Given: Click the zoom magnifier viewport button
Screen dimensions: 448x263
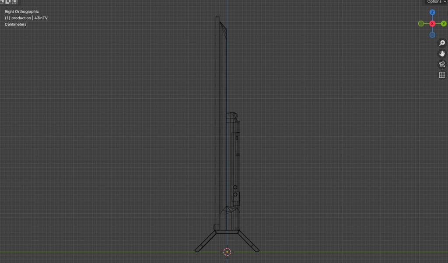Looking at the screenshot, I should click(x=442, y=43).
